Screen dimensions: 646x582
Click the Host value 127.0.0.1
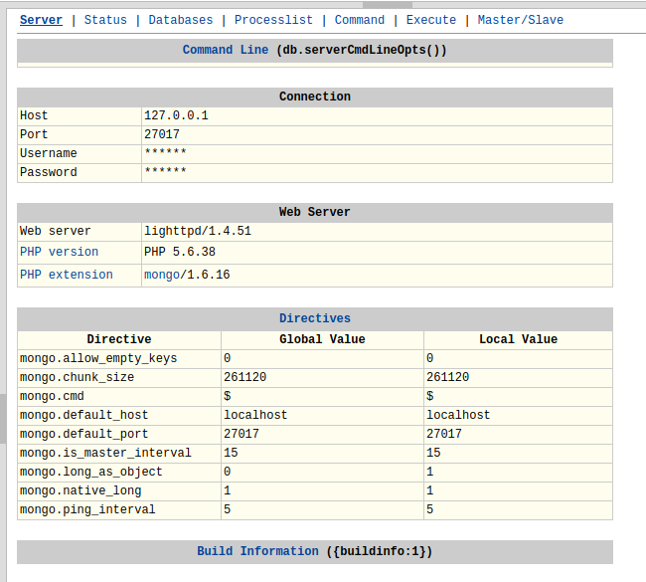point(176,115)
